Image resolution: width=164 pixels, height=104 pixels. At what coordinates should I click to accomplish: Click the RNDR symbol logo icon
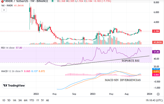click(3, 1)
